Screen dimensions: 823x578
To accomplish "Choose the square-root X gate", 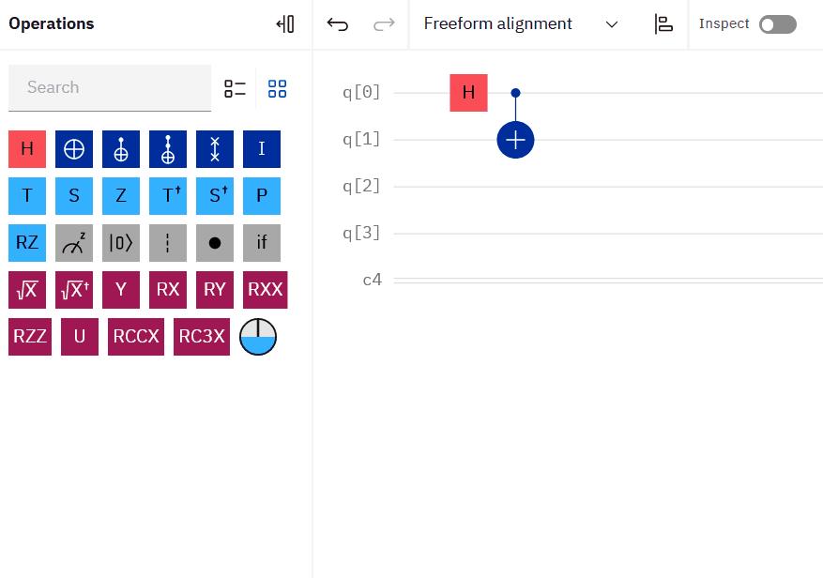I will pyautogui.click(x=27, y=290).
